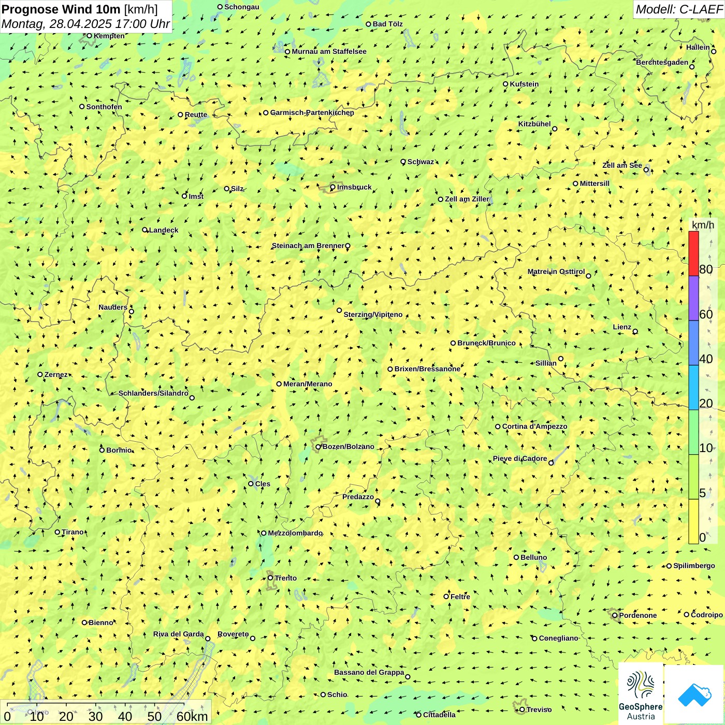Click the red 80 km/h legend color

tap(693, 253)
